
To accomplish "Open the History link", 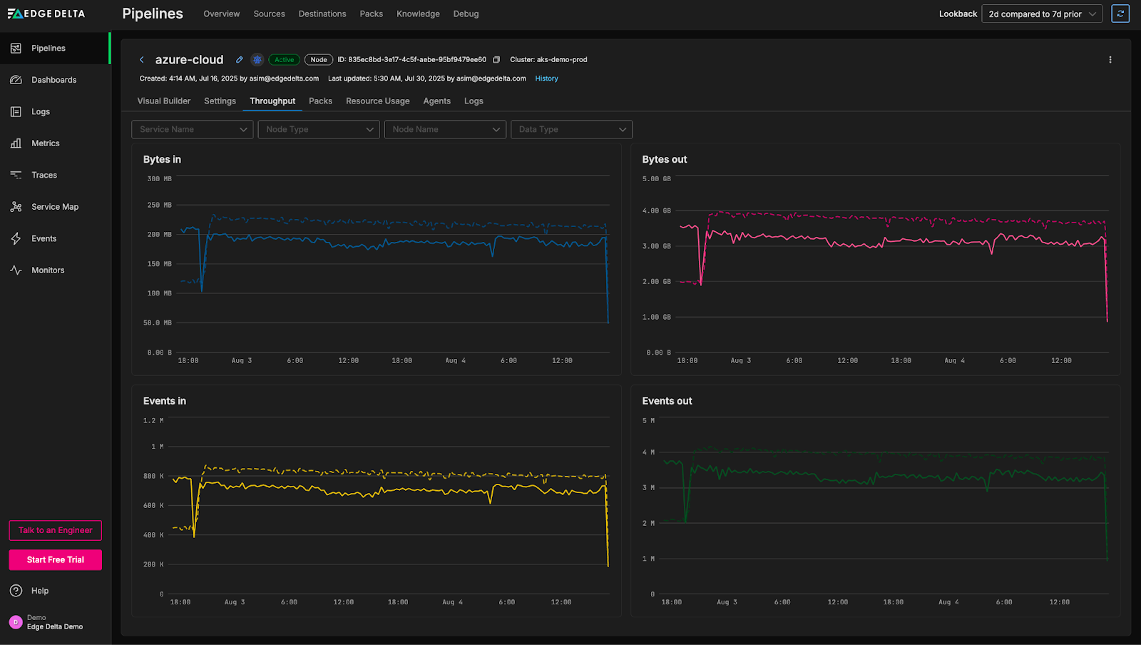I will click(x=546, y=78).
